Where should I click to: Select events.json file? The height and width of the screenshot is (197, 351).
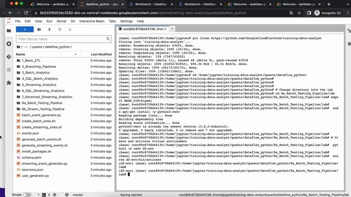pos(30,133)
